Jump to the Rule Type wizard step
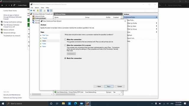 [x=45, y=35]
